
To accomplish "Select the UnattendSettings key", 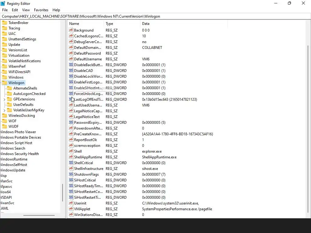I will point(22,39).
